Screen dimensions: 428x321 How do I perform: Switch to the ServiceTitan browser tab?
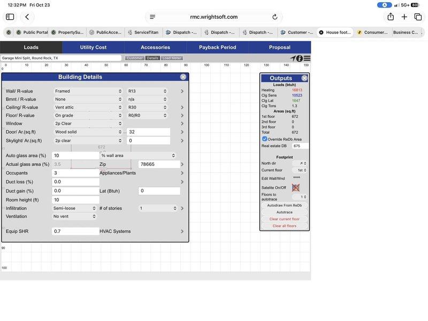pyautogui.click(x=143, y=32)
